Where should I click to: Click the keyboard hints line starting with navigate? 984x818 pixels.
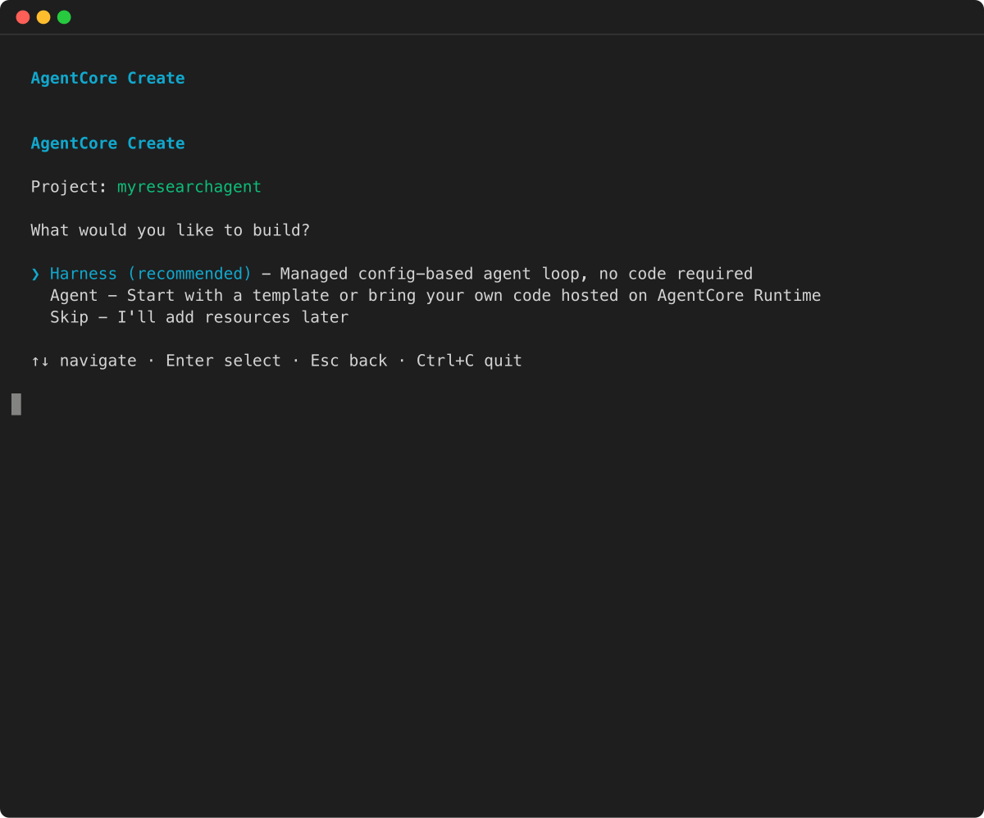click(276, 361)
